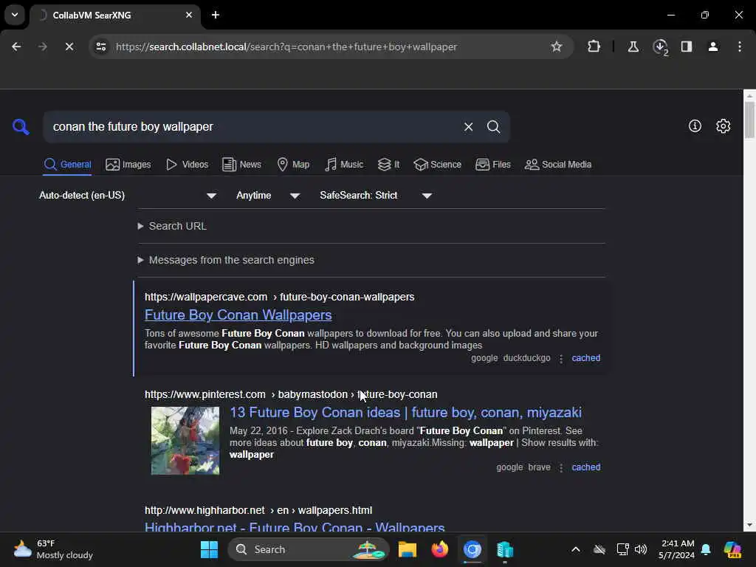Open cached version of Pinterest result
This screenshot has height=567, width=756.
click(x=585, y=467)
